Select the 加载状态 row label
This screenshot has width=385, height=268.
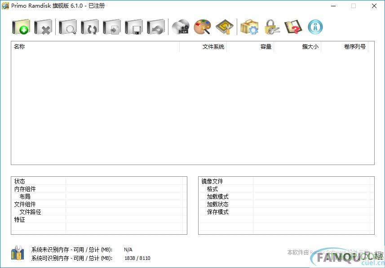coord(217,204)
